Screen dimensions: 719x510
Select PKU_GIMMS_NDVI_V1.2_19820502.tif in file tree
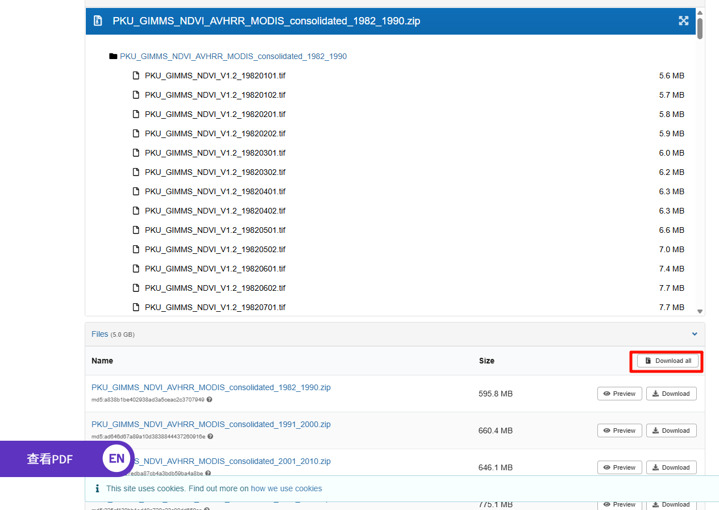[x=215, y=249]
